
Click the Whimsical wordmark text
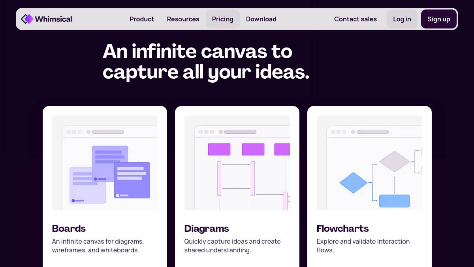pyautogui.click(x=54, y=19)
